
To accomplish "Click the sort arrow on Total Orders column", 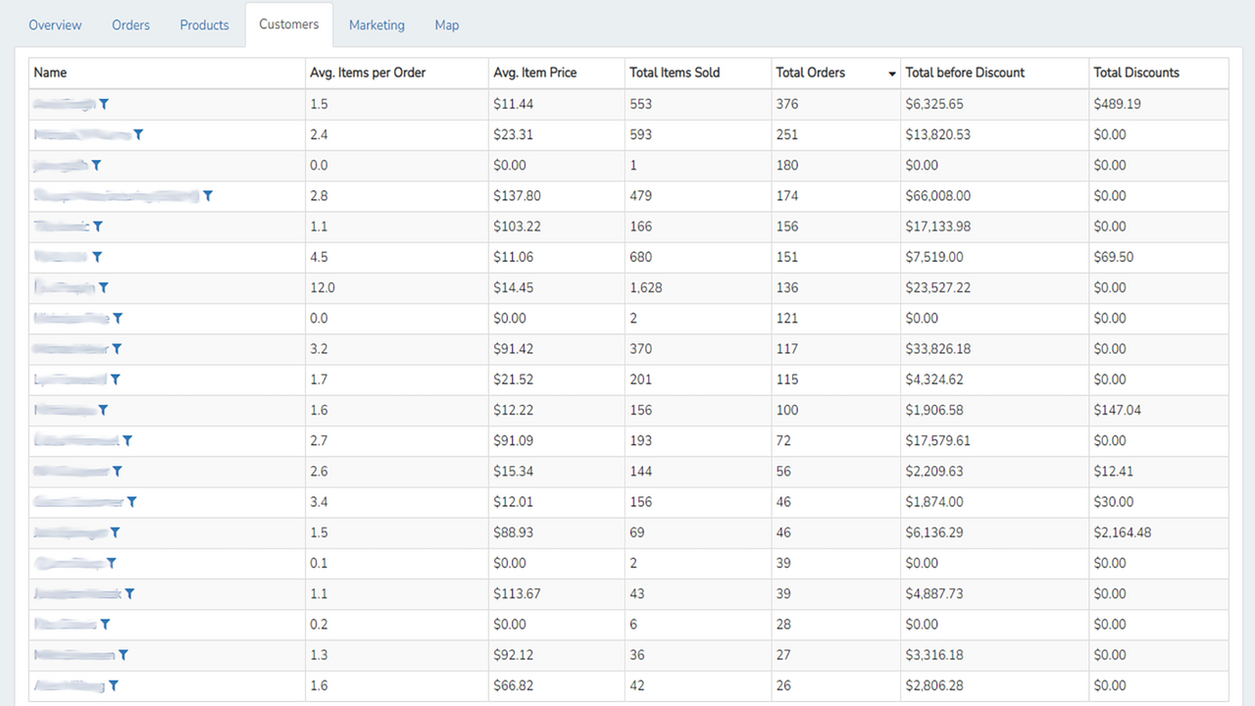I will coord(892,74).
